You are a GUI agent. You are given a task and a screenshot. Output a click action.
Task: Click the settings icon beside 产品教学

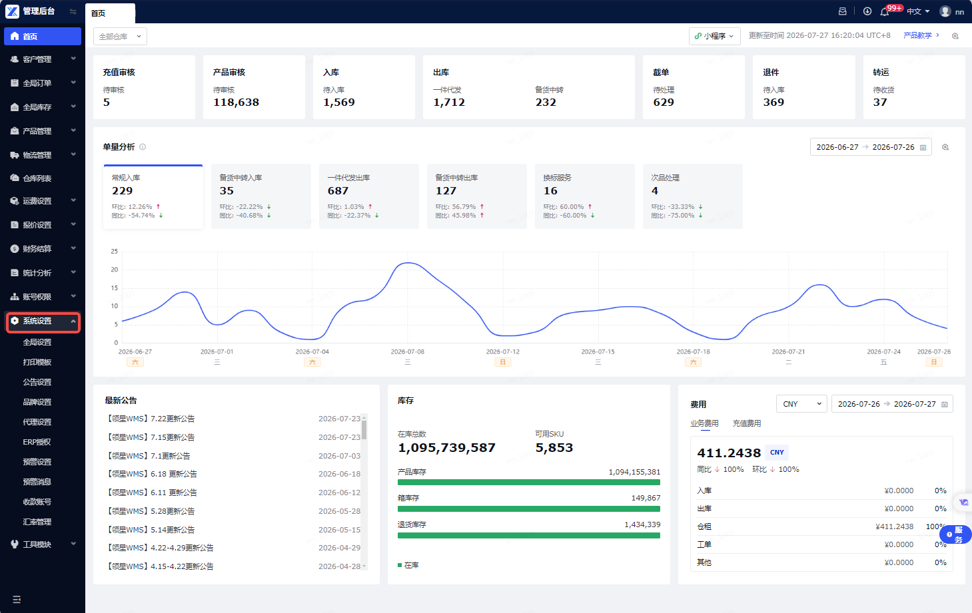coord(955,36)
